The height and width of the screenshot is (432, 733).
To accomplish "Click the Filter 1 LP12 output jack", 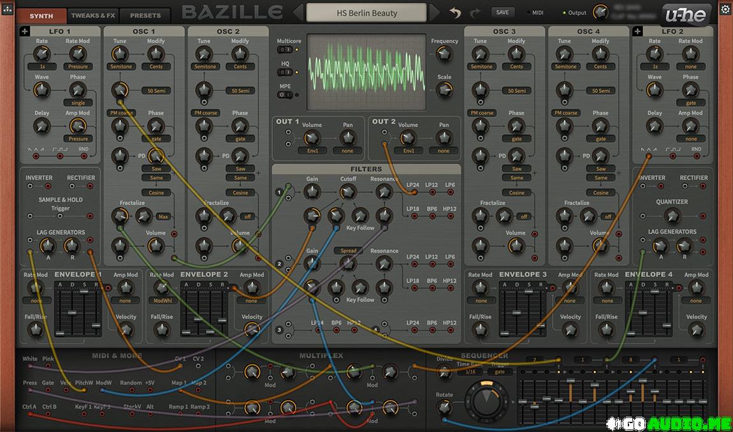I will click(432, 192).
